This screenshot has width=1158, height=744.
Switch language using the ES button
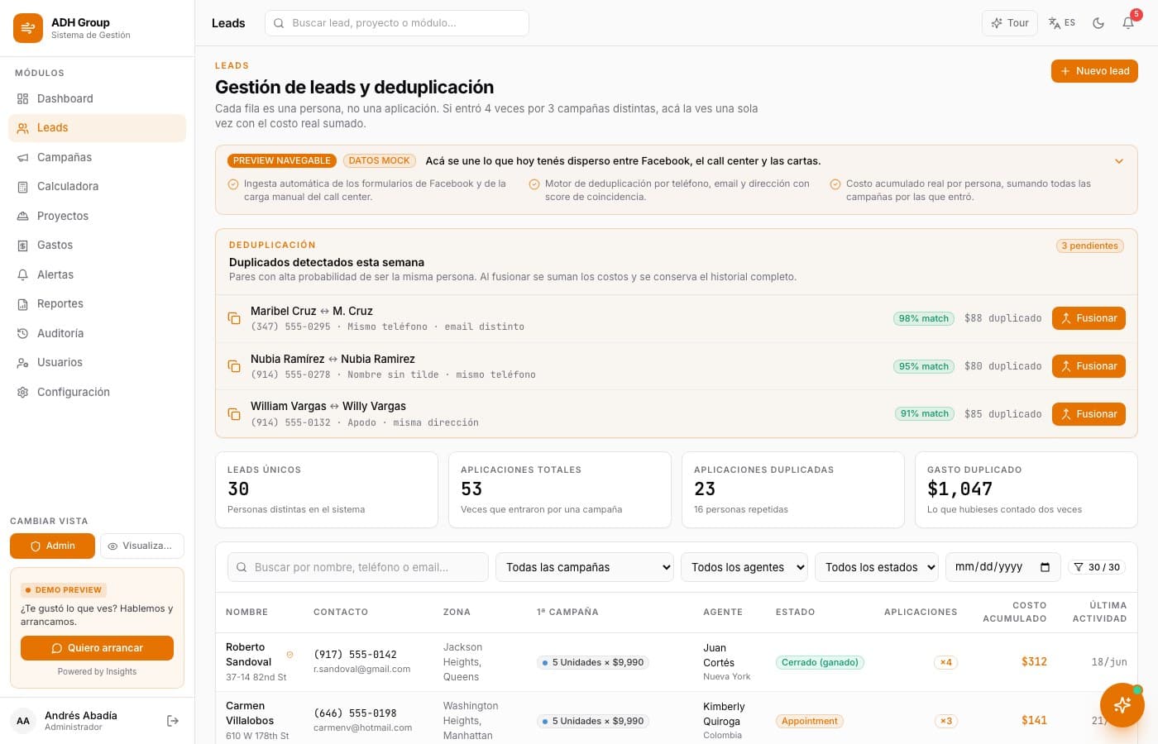pos(1062,23)
